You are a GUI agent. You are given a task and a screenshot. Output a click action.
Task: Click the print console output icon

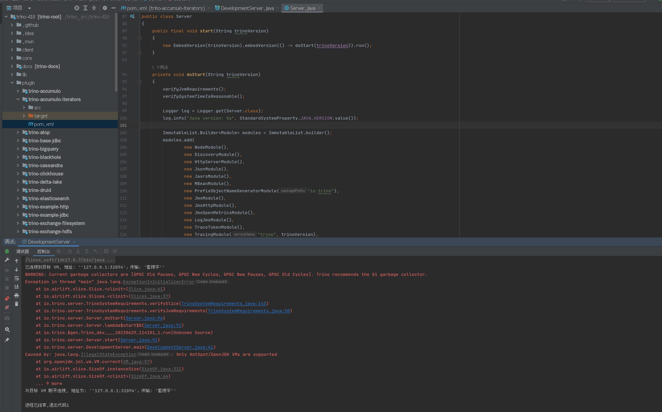point(17,295)
